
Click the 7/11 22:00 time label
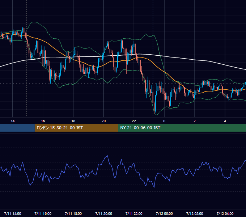[134, 213]
